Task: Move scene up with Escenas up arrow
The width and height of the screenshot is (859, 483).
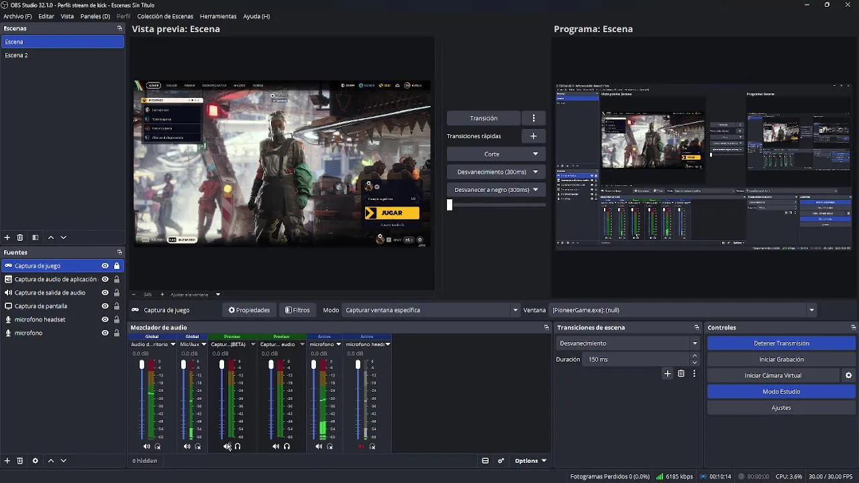Action: [51, 237]
